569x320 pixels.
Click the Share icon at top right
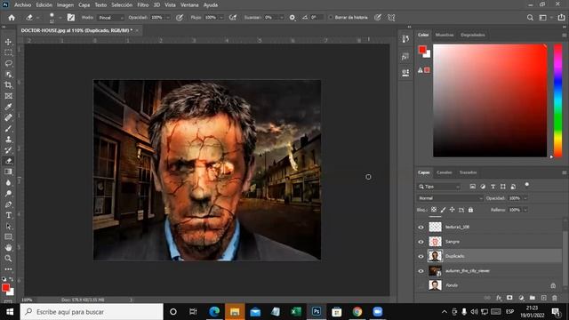point(562,18)
